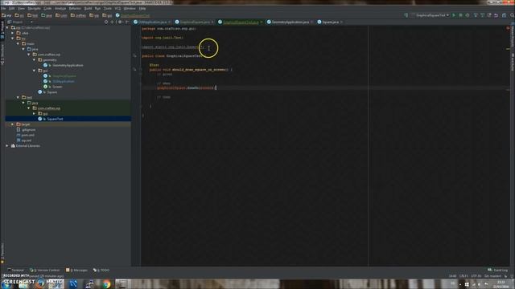Open the Event Log tool window

click(x=498, y=271)
